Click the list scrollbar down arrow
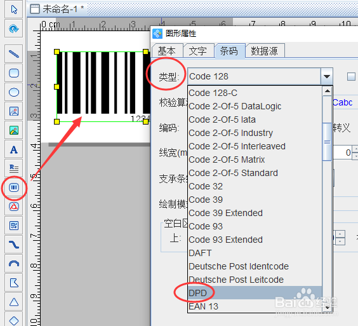The width and height of the screenshot is (358, 326). (x=328, y=308)
